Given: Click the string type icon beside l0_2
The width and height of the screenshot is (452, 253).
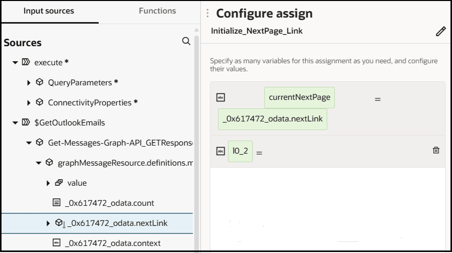Looking at the screenshot, I should [x=220, y=151].
